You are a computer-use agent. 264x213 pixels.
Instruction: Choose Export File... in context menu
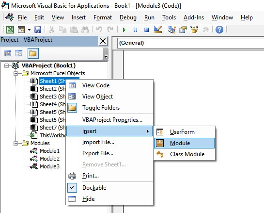109,153
